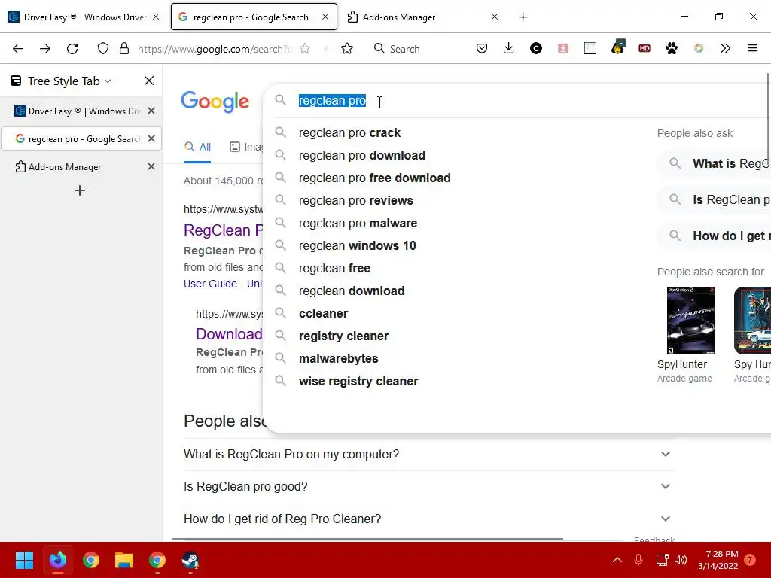Click the black circle C extension icon
Viewport: 771px width, 578px height.
(x=536, y=49)
